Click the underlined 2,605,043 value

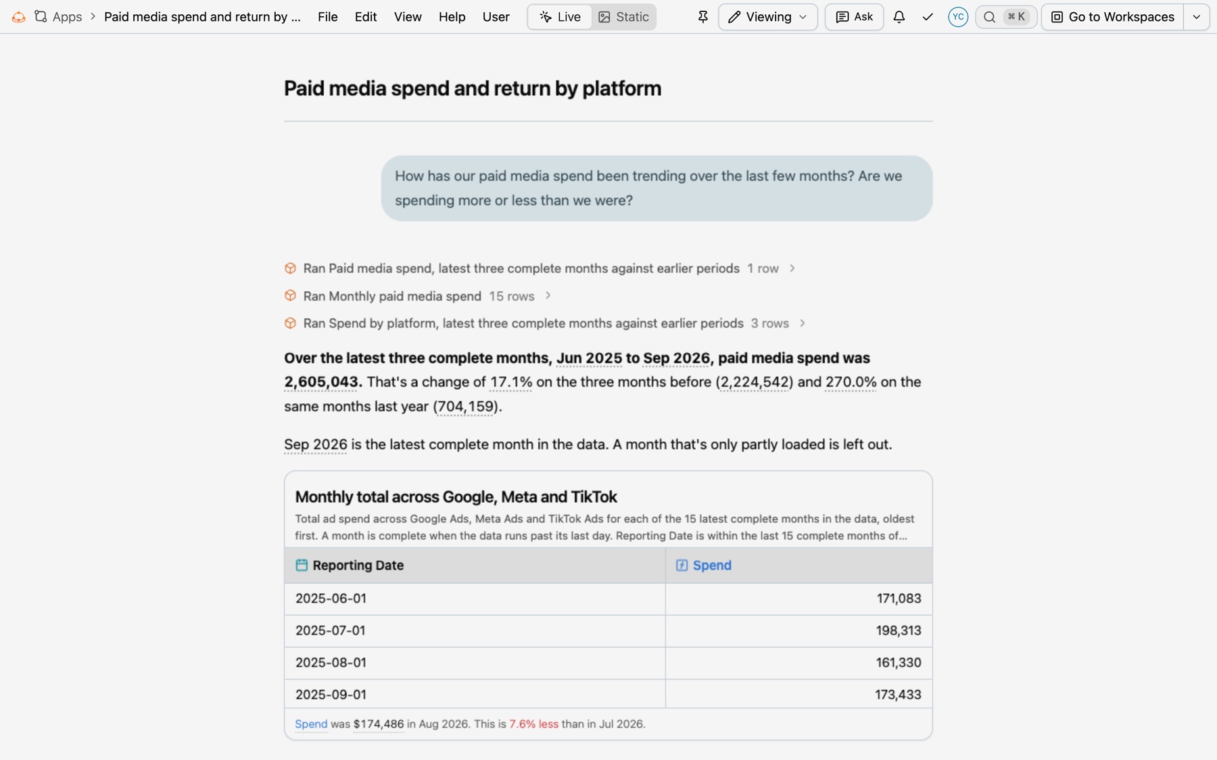click(x=321, y=382)
